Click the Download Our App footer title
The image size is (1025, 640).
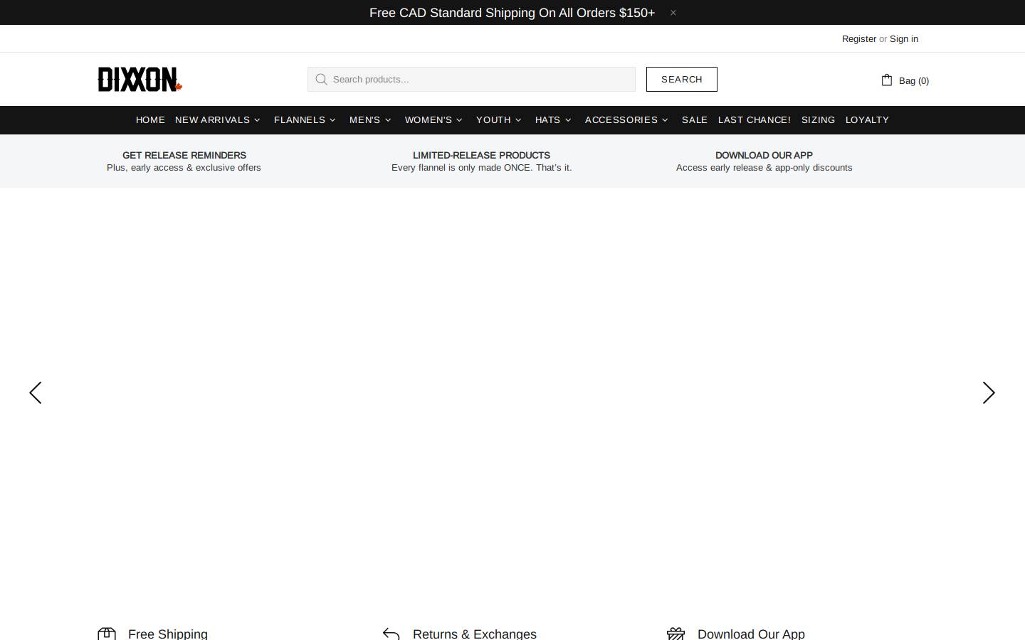click(x=751, y=634)
